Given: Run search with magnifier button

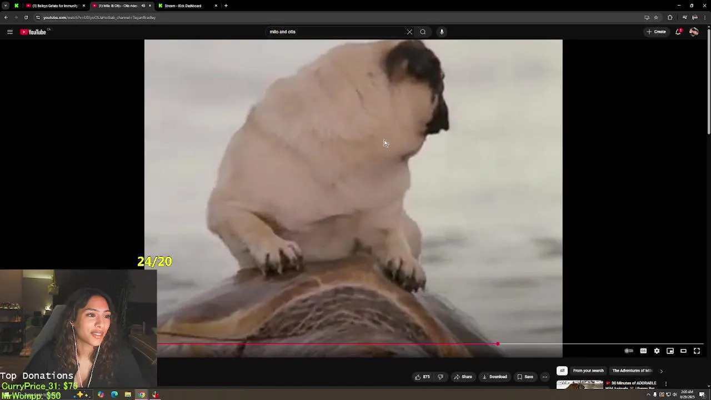Looking at the screenshot, I should (423, 32).
